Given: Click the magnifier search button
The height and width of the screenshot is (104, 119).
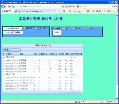Looking at the screenshot, I should pyautogui.click(x=114, y=6).
